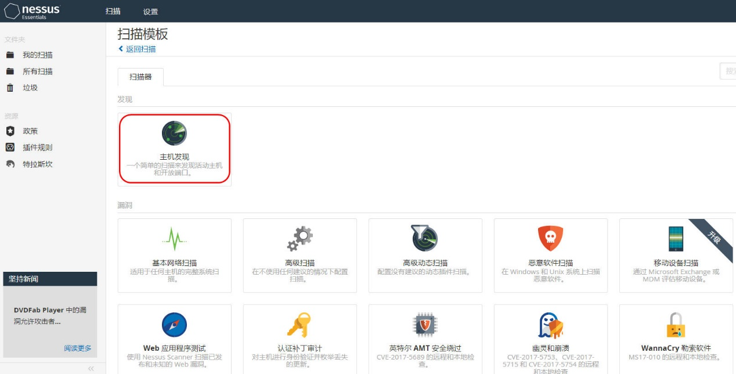Choose the 幽灵和崩溃 template title
Image resolution: width=736 pixels, height=374 pixels.
click(x=551, y=348)
